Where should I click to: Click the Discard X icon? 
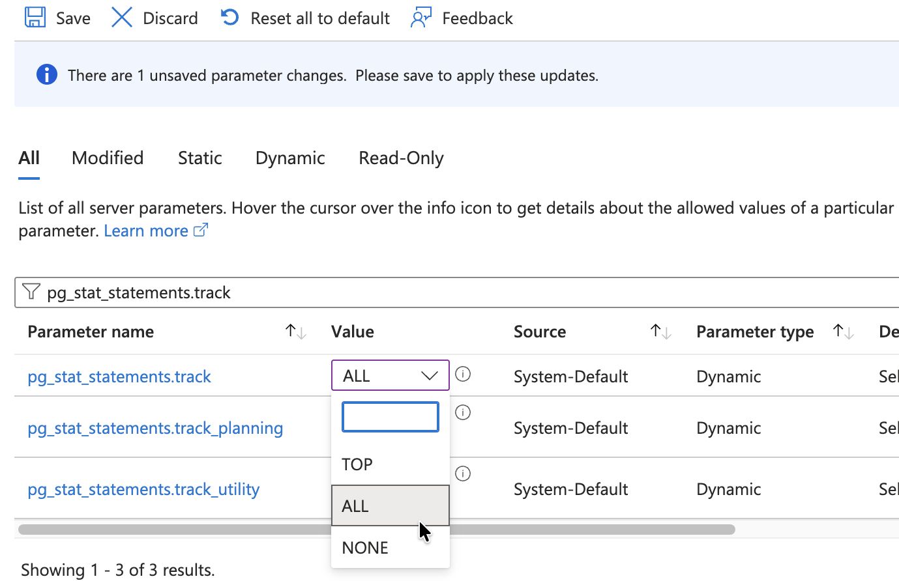[x=121, y=18]
